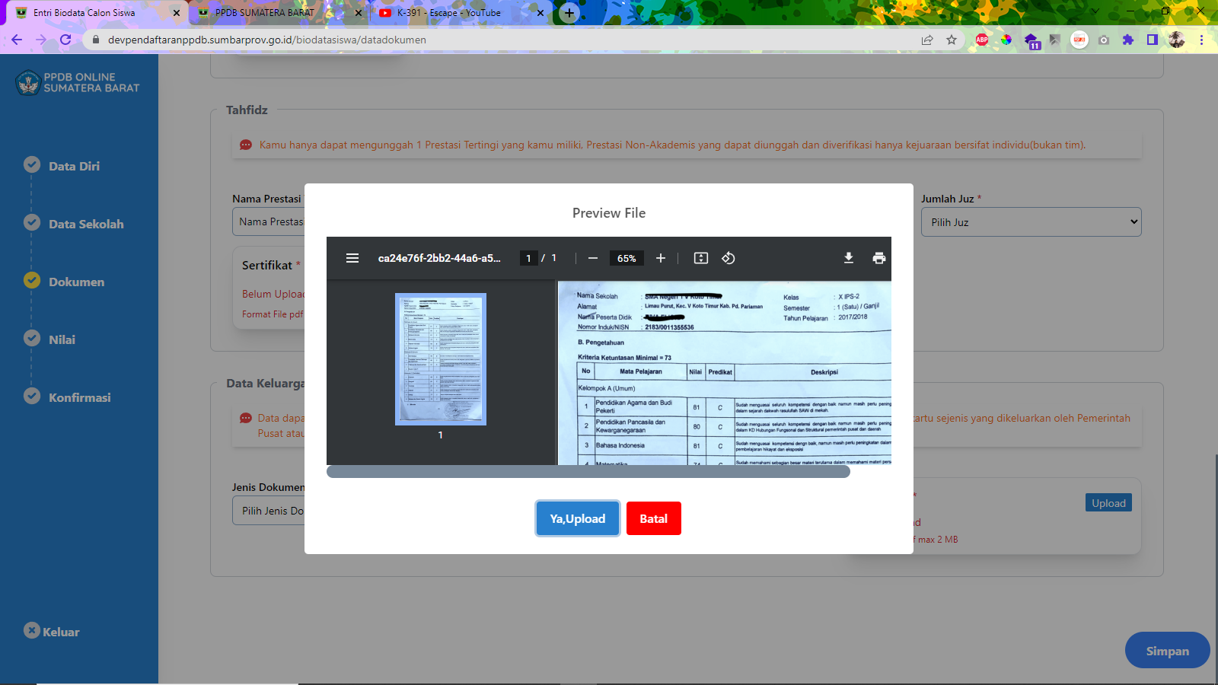Image resolution: width=1218 pixels, height=685 pixels.
Task: Open the Pilih Juz dropdown
Action: click(1031, 222)
